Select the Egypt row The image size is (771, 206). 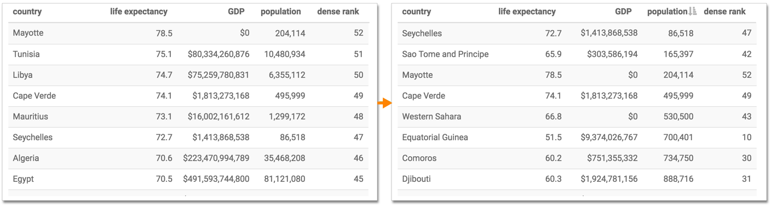189,179
